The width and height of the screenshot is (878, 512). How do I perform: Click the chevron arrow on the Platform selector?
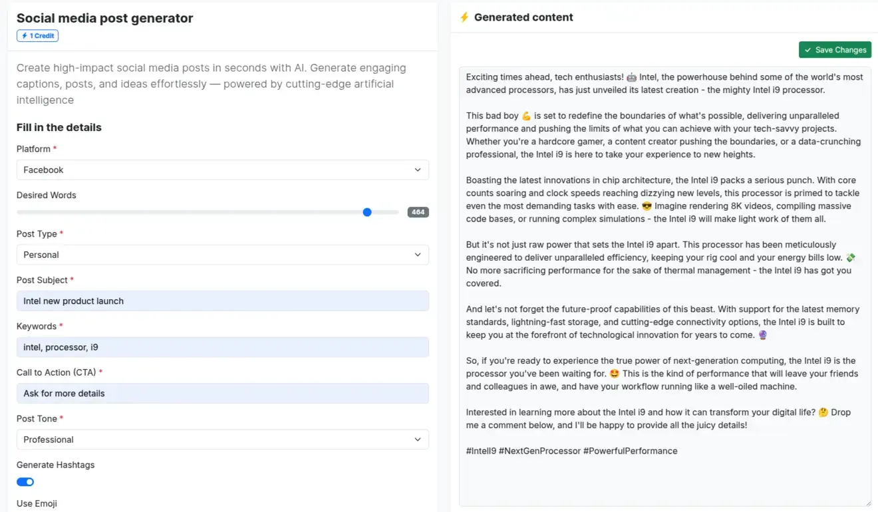point(418,170)
